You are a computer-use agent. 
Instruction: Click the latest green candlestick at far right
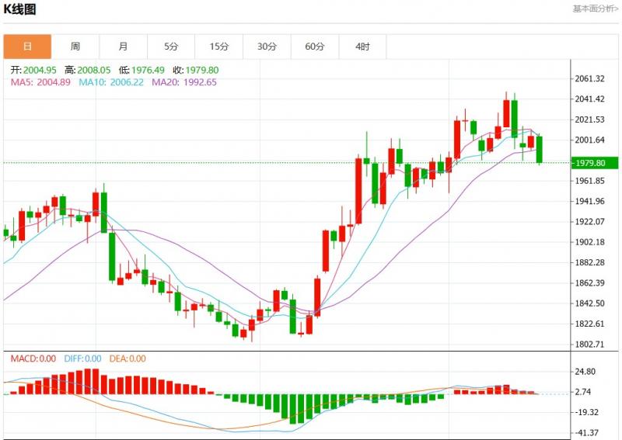(540, 149)
